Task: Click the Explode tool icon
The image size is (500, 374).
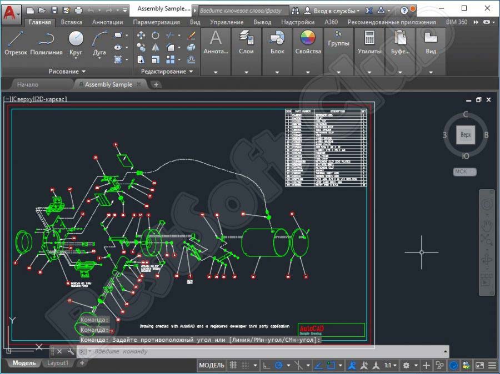Action: pos(191,47)
